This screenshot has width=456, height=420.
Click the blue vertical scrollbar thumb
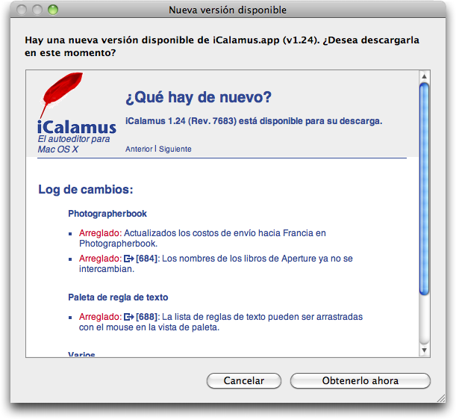pos(425,189)
